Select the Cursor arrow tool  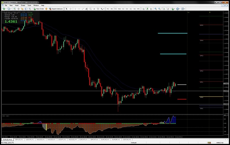coord(67,9)
